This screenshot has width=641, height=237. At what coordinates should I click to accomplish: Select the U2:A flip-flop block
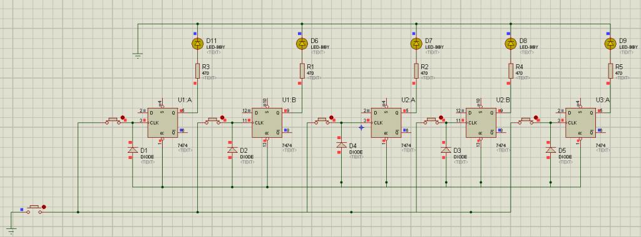386,123
